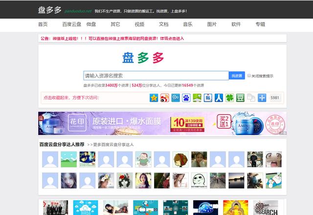This screenshot has width=313, height=215.
Task: Open the 百度云盘 nav item
Action: 72,24
